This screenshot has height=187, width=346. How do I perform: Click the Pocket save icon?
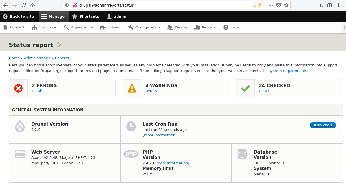[279, 5]
